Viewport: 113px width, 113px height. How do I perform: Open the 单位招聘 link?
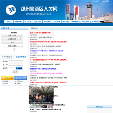tap(5, 81)
